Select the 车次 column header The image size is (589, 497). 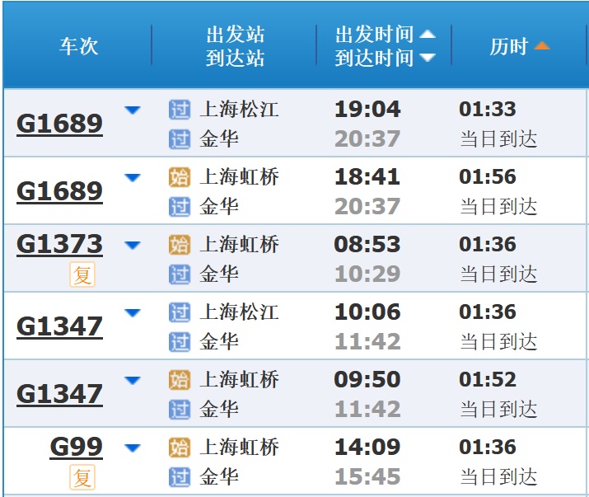tap(78, 46)
